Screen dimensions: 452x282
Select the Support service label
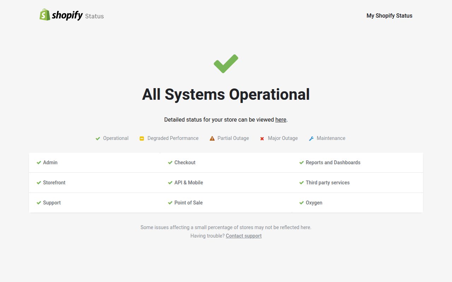click(x=52, y=203)
